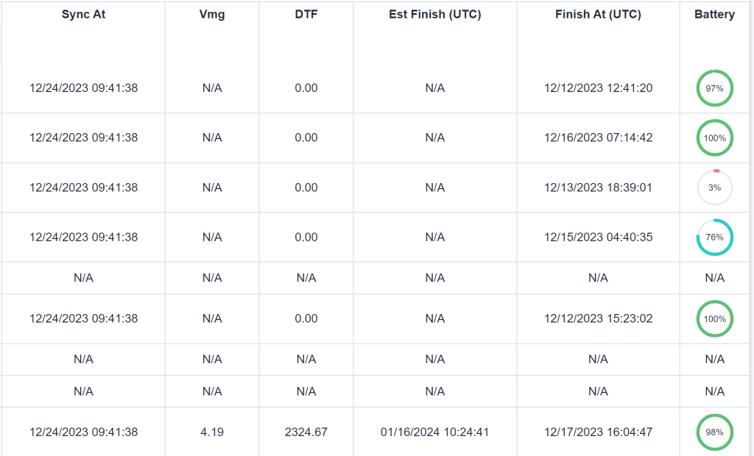
Task: Click finish time 12/13/2023 18:39:01
Action: click(x=598, y=188)
